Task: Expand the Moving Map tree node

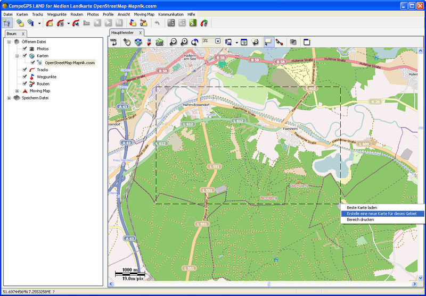Action: click(x=17, y=91)
